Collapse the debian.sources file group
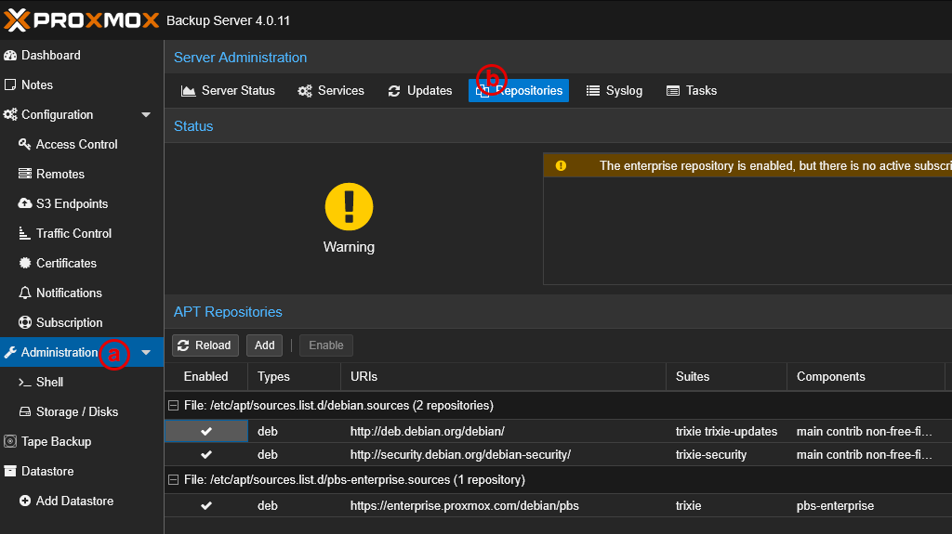The width and height of the screenshot is (952, 534). click(x=173, y=406)
